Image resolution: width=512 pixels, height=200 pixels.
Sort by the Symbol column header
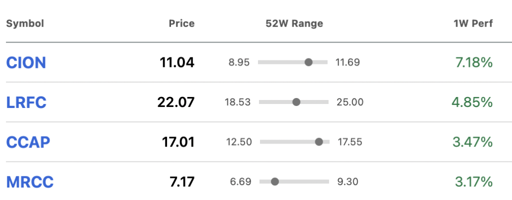(x=25, y=24)
